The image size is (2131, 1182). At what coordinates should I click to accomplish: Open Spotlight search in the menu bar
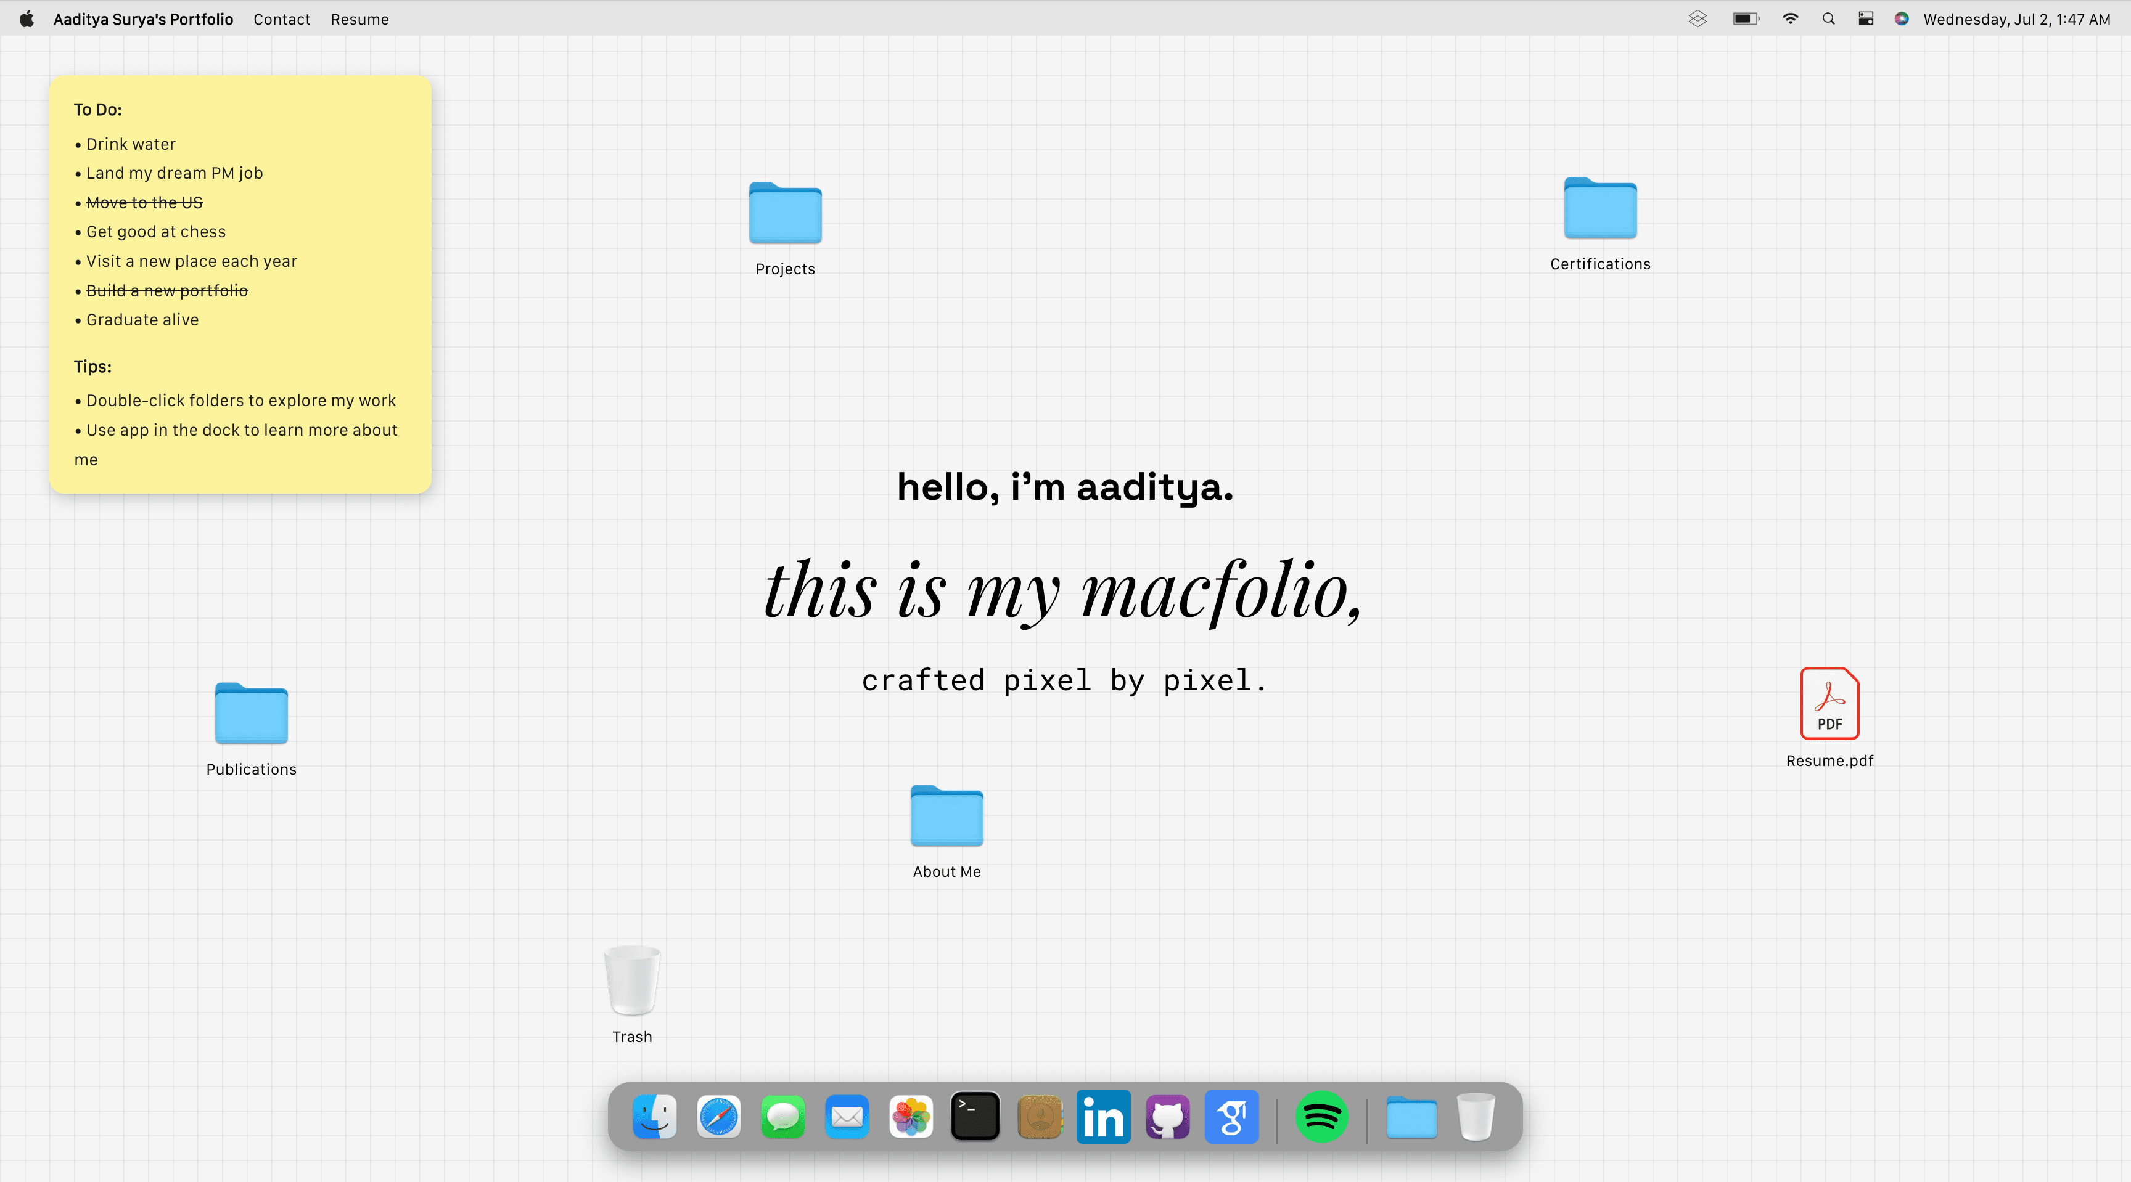coord(1828,18)
